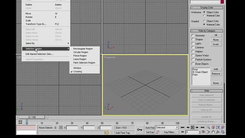Click the Invert category button
Image resolution: width=245 pixels, height=138 pixels.
tap(216, 44)
